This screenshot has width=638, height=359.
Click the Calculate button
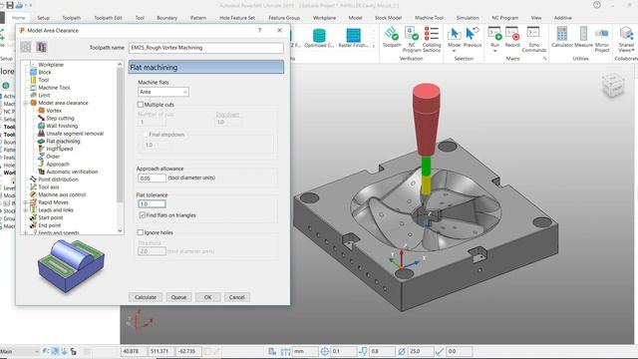[146, 297]
